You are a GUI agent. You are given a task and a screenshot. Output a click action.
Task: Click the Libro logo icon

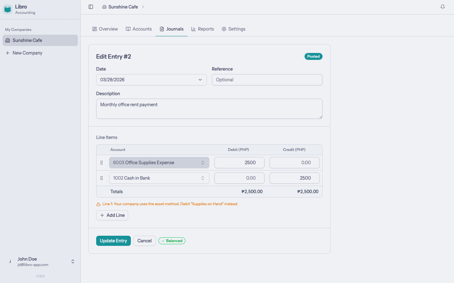8,9
